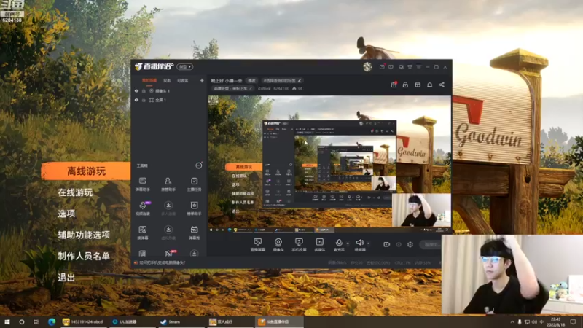Select the first orange-highlighted scene tab
Screen dimensions: 583x328
click(149, 80)
